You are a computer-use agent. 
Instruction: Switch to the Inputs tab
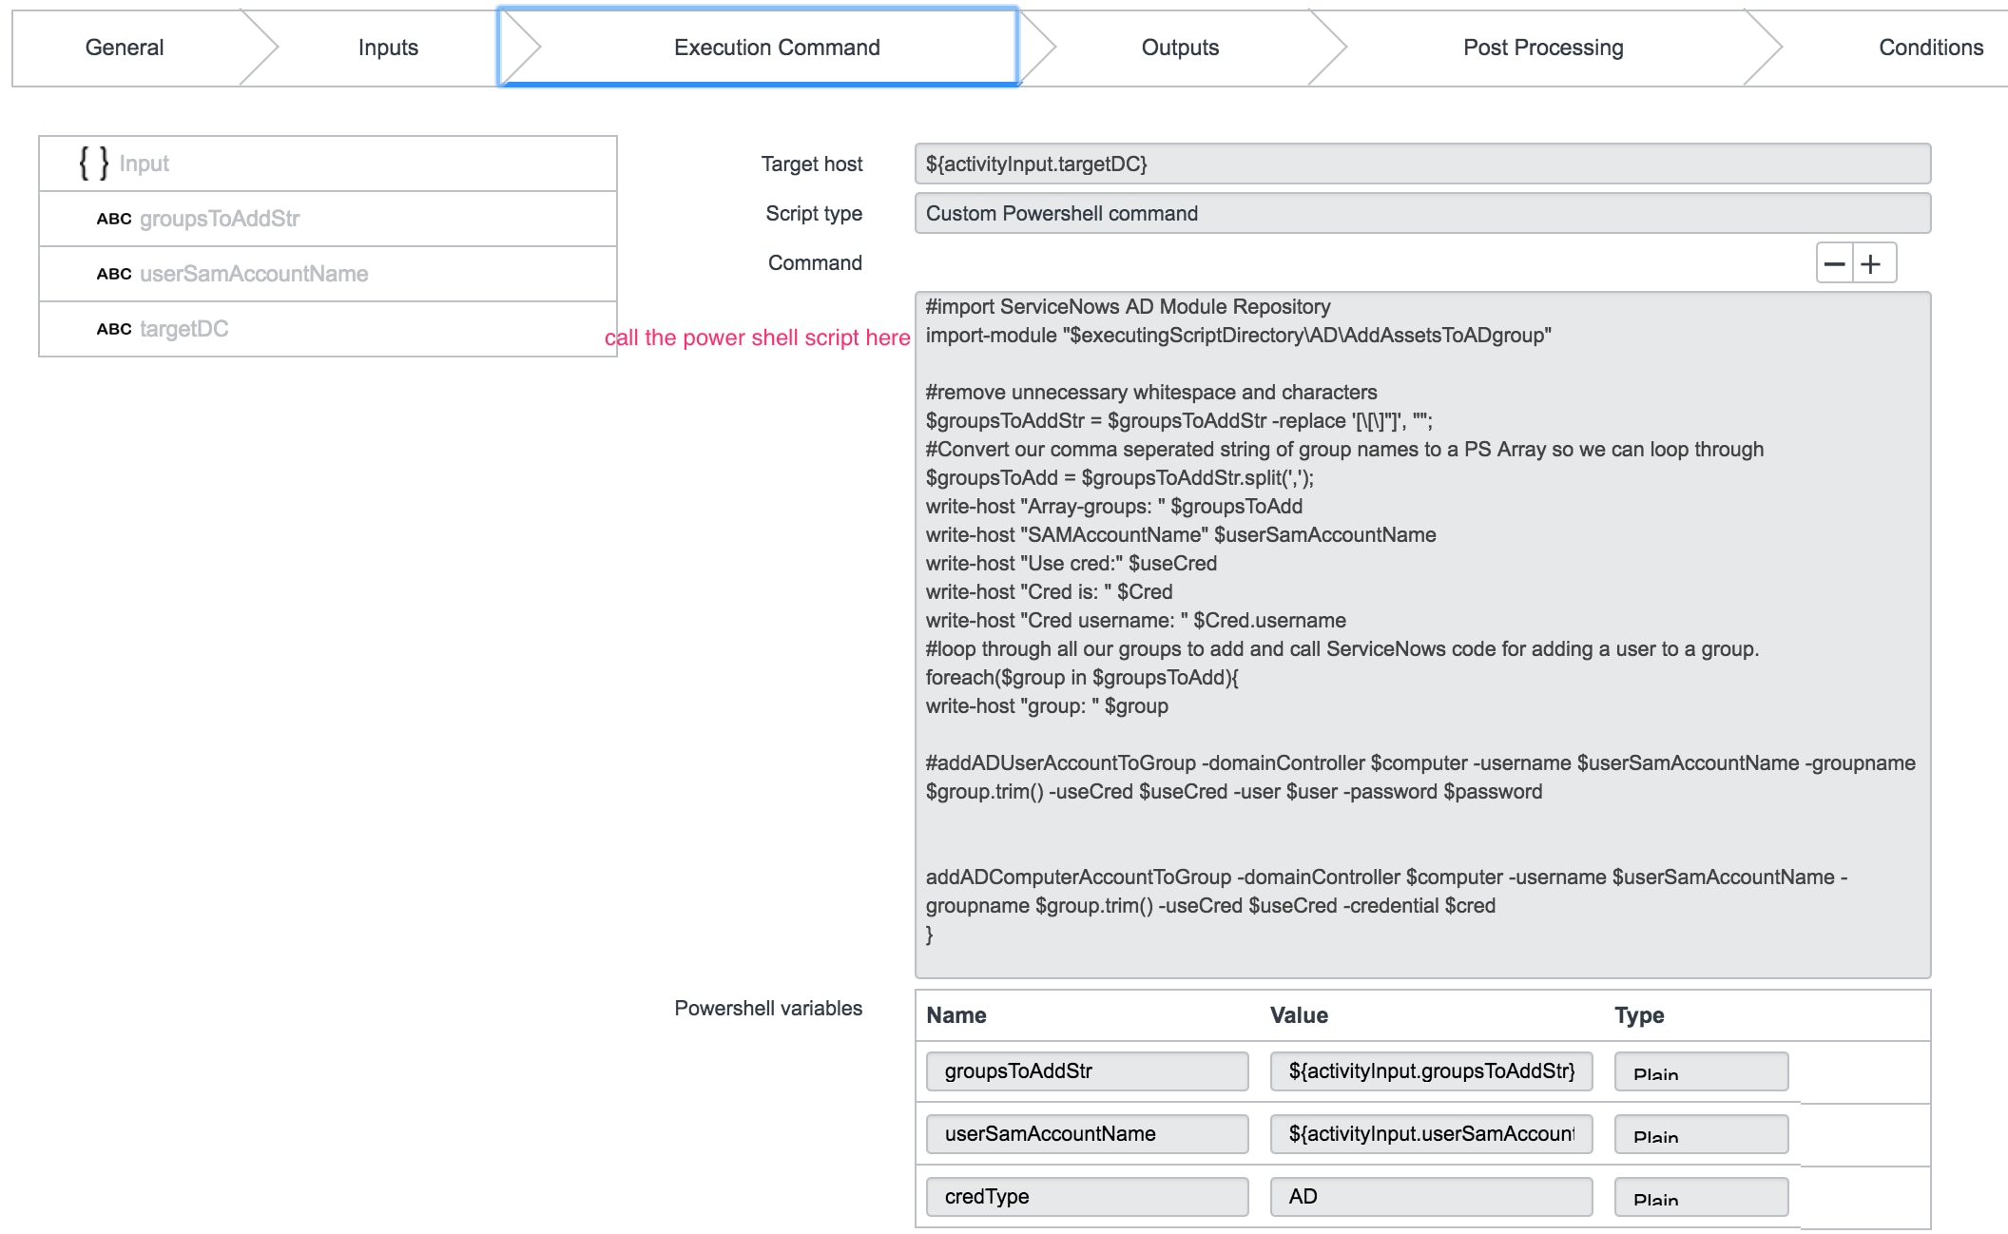click(388, 48)
